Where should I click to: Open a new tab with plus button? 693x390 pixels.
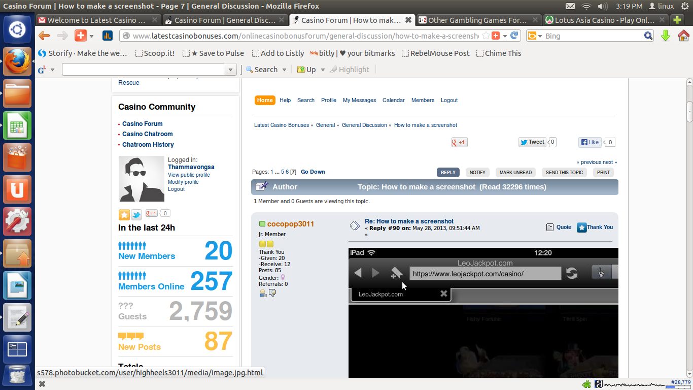(x=677, y=20)
